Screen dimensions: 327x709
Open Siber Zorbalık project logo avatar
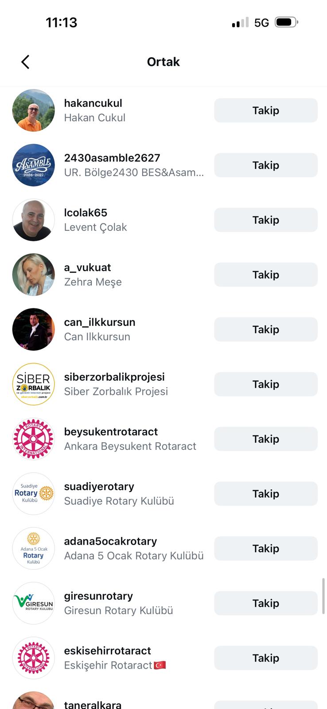(x=34, y=384)
